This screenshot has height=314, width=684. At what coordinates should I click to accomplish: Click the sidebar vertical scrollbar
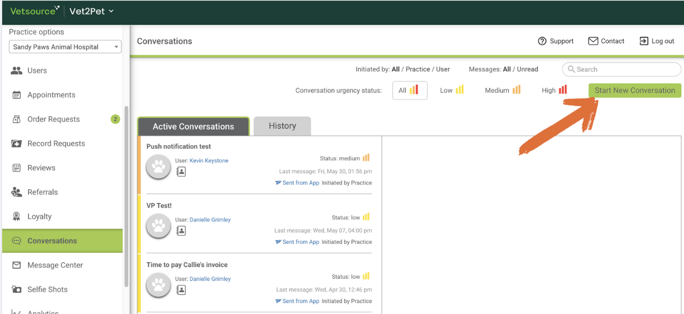(127, 196)
